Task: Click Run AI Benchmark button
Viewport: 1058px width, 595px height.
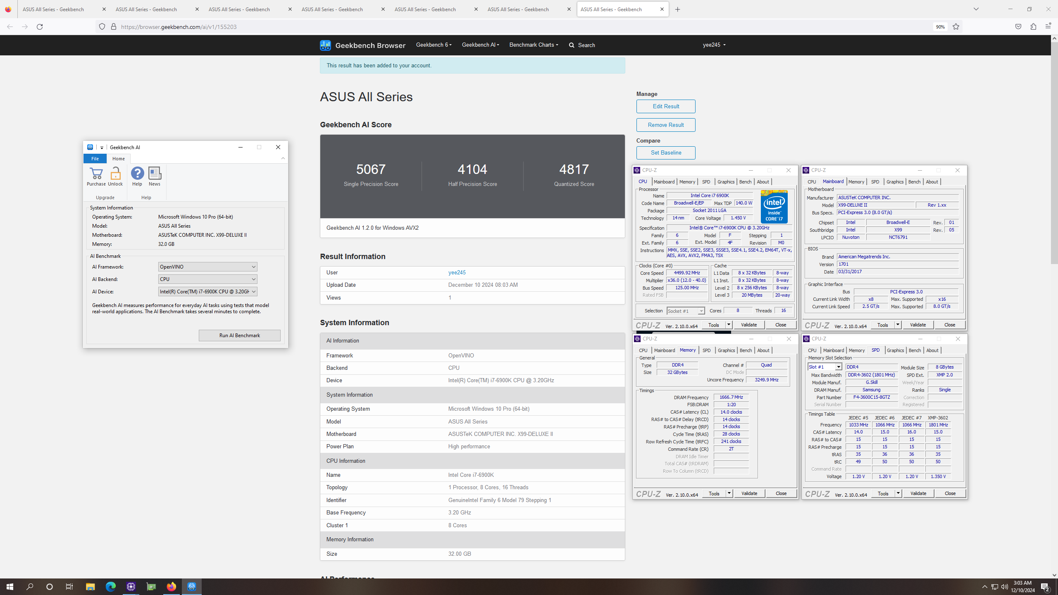Action: pos(239,336)
